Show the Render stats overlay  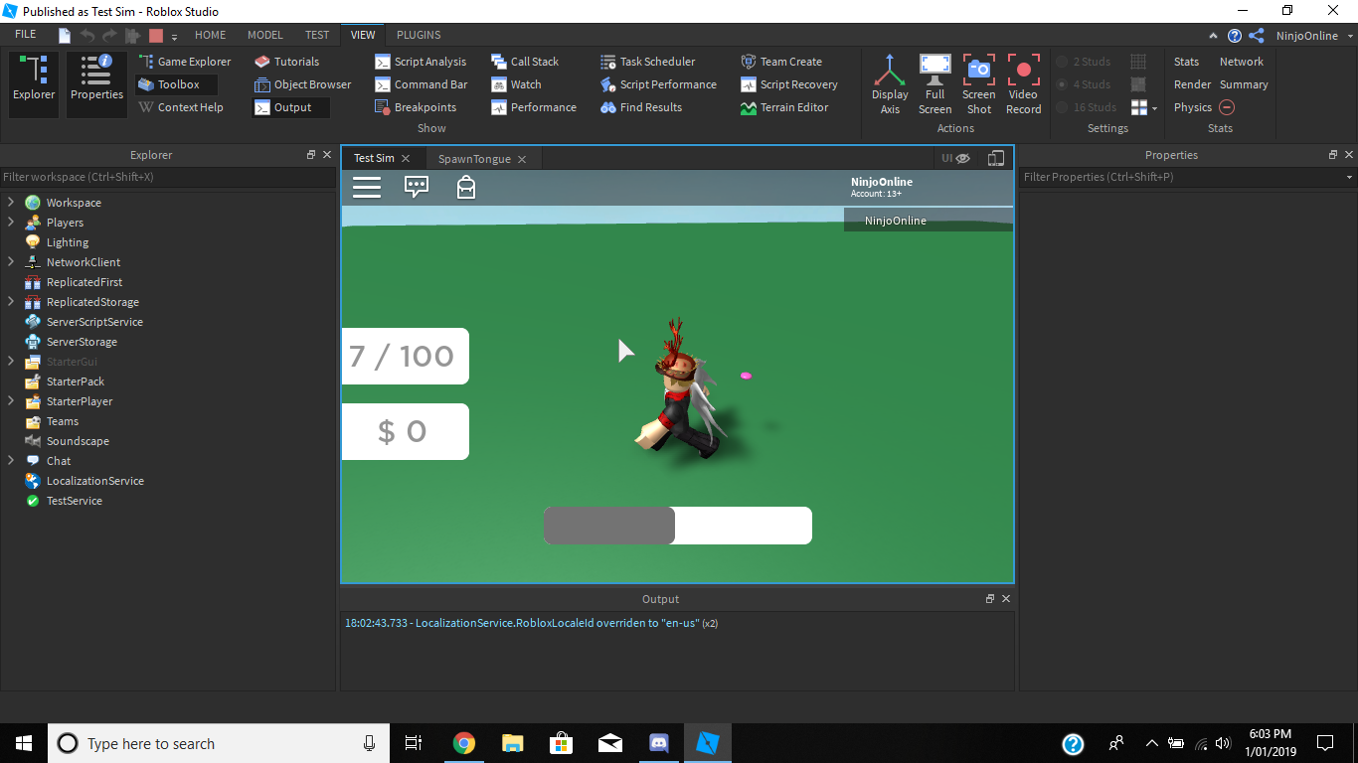(1191, 83)
